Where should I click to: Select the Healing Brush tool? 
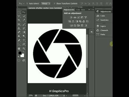pyautogui.click(x=19, y=25)
